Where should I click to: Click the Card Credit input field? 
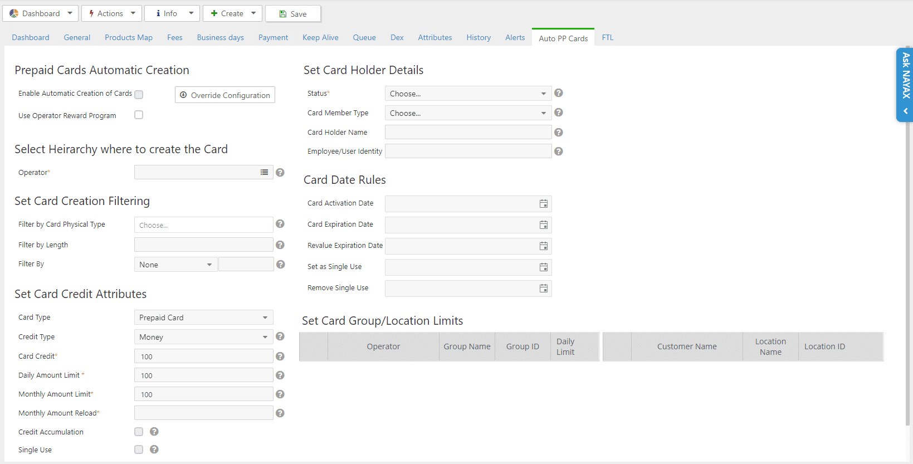point(203,356)
